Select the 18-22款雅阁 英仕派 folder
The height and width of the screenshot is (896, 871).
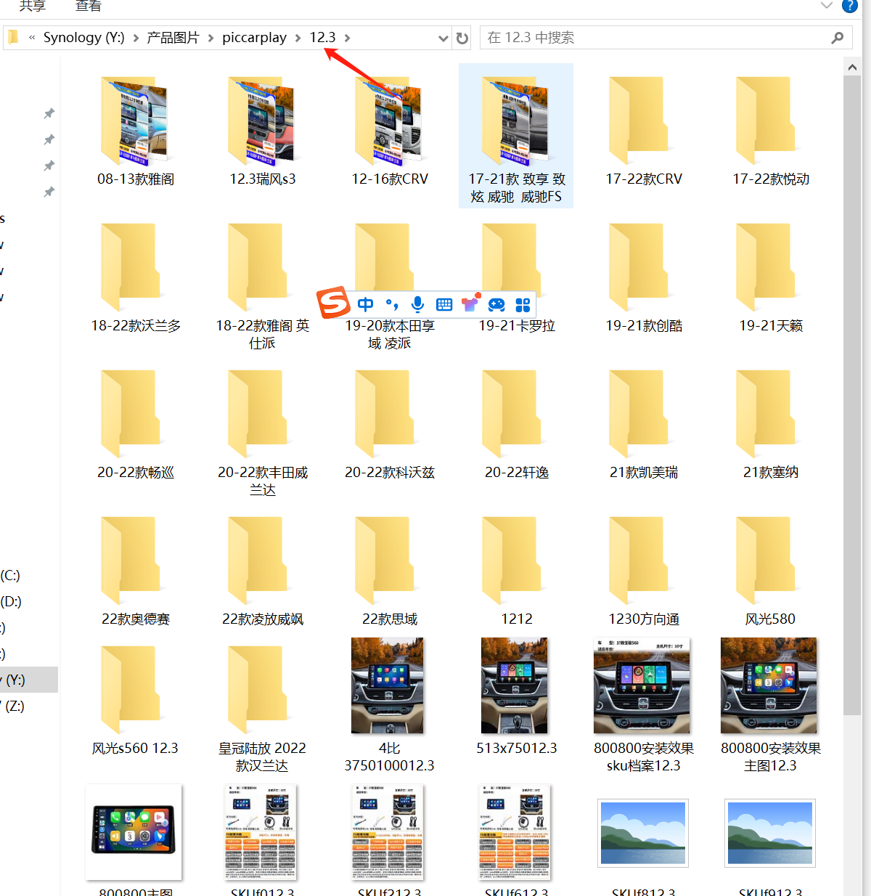coord(263,288)
